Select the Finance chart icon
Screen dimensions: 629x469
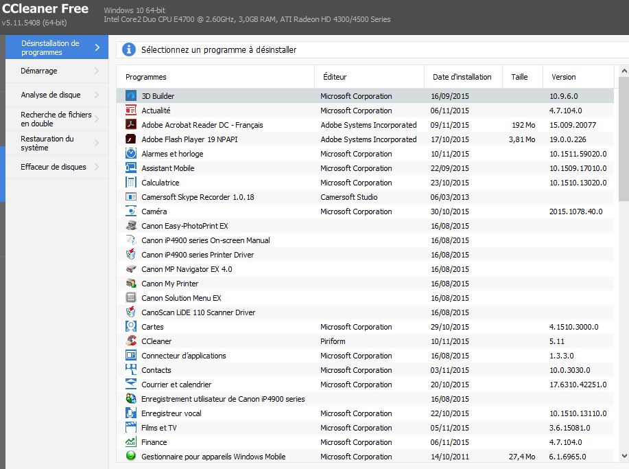(131, 442)
